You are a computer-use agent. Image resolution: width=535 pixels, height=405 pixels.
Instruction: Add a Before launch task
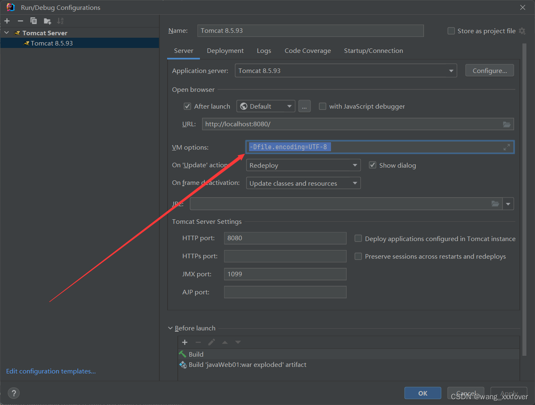pos(185,342)
